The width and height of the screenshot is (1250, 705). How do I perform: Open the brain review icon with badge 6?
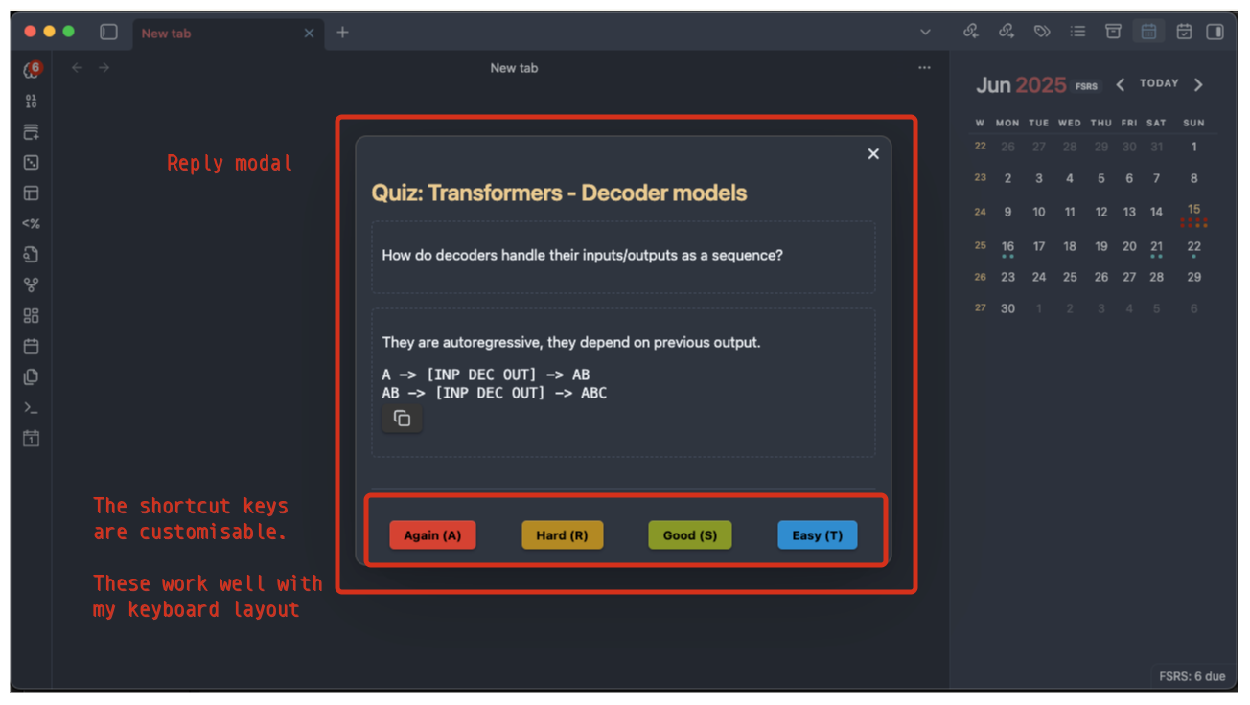32,70
